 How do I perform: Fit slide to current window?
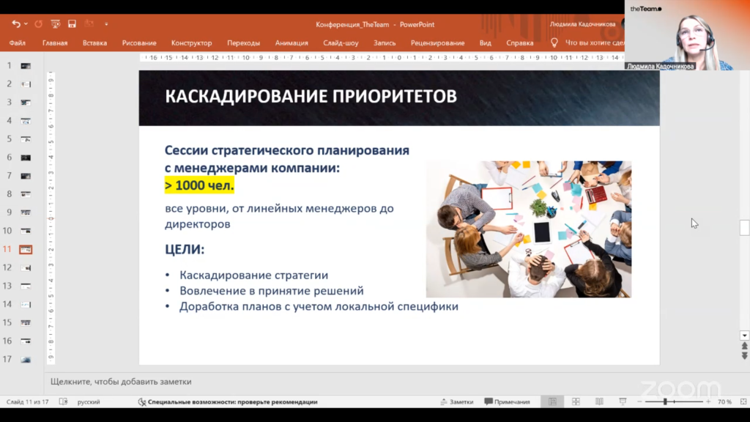coord(743,402)
